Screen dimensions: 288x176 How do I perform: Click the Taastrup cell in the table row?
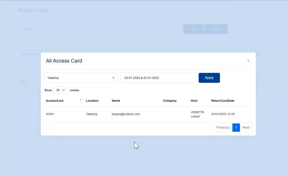pyautogui.click(x=92, y=114)
